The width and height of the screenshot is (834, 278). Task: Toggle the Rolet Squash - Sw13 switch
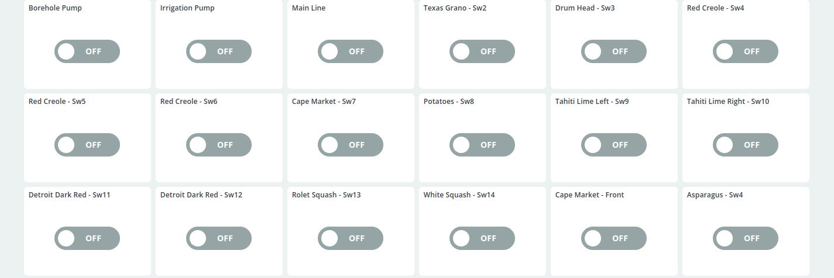click(x=351, y=238)
